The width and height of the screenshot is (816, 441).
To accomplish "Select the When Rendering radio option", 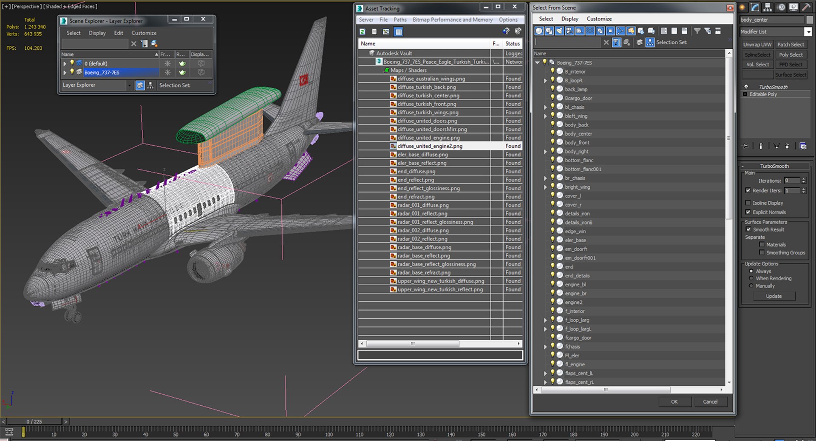I will pos(751,278).
